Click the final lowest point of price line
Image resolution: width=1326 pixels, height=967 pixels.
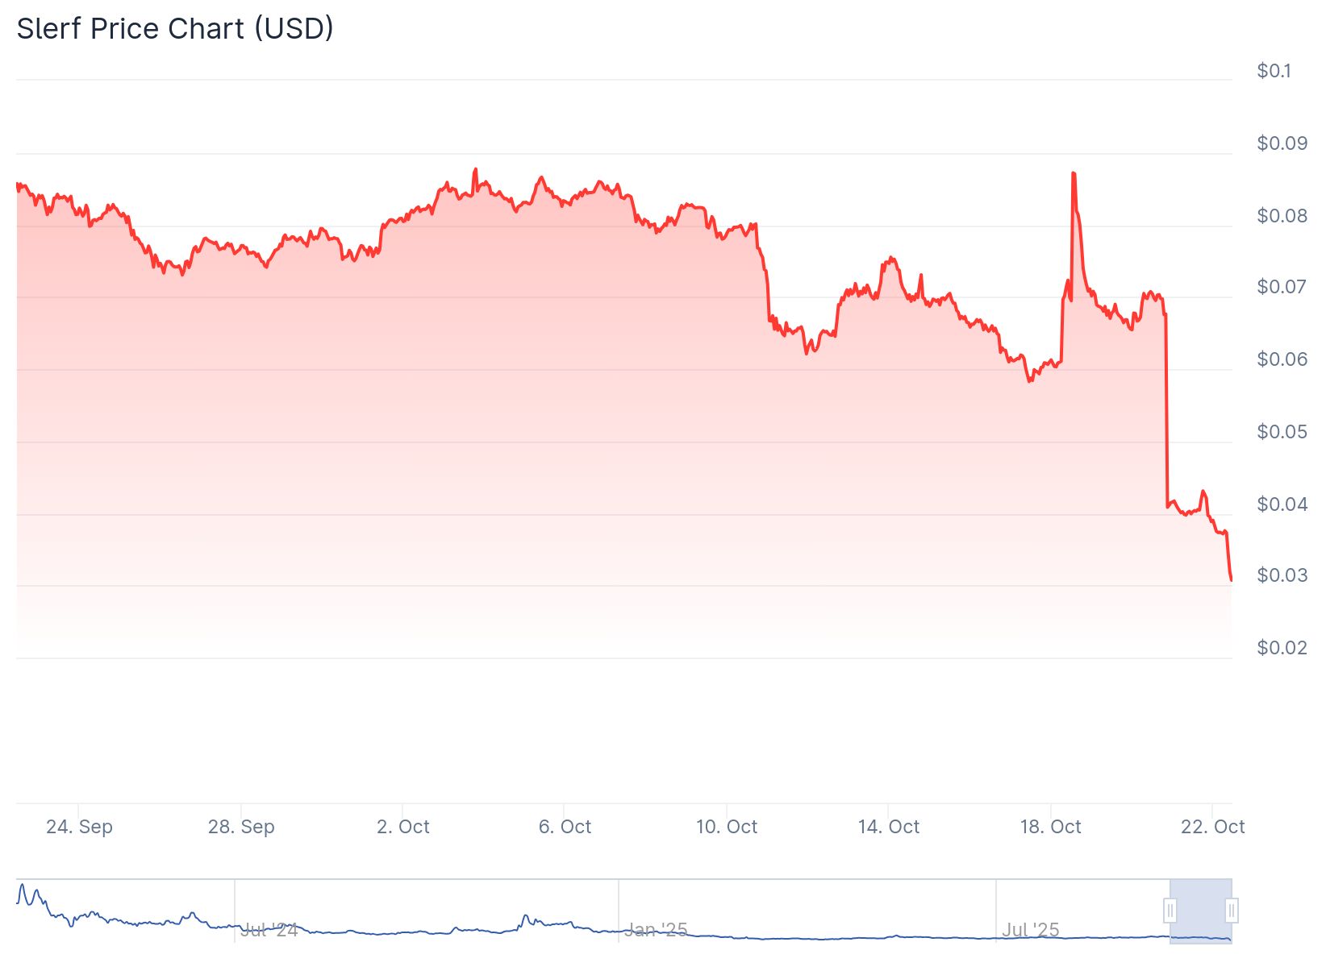[x=1231, y=579]
